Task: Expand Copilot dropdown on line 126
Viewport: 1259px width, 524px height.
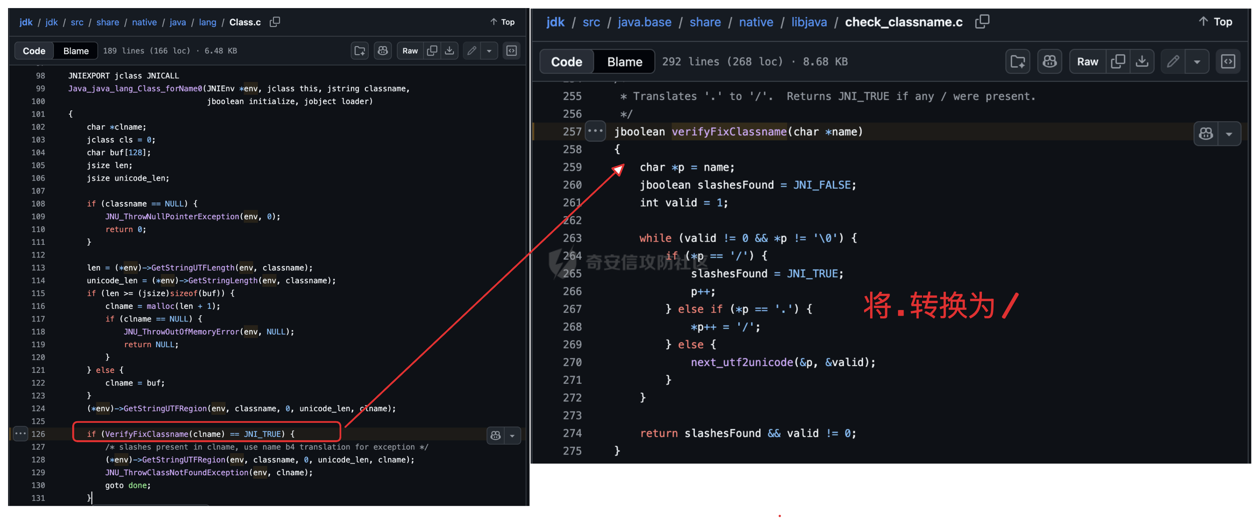Action: [x=512, y=435]
